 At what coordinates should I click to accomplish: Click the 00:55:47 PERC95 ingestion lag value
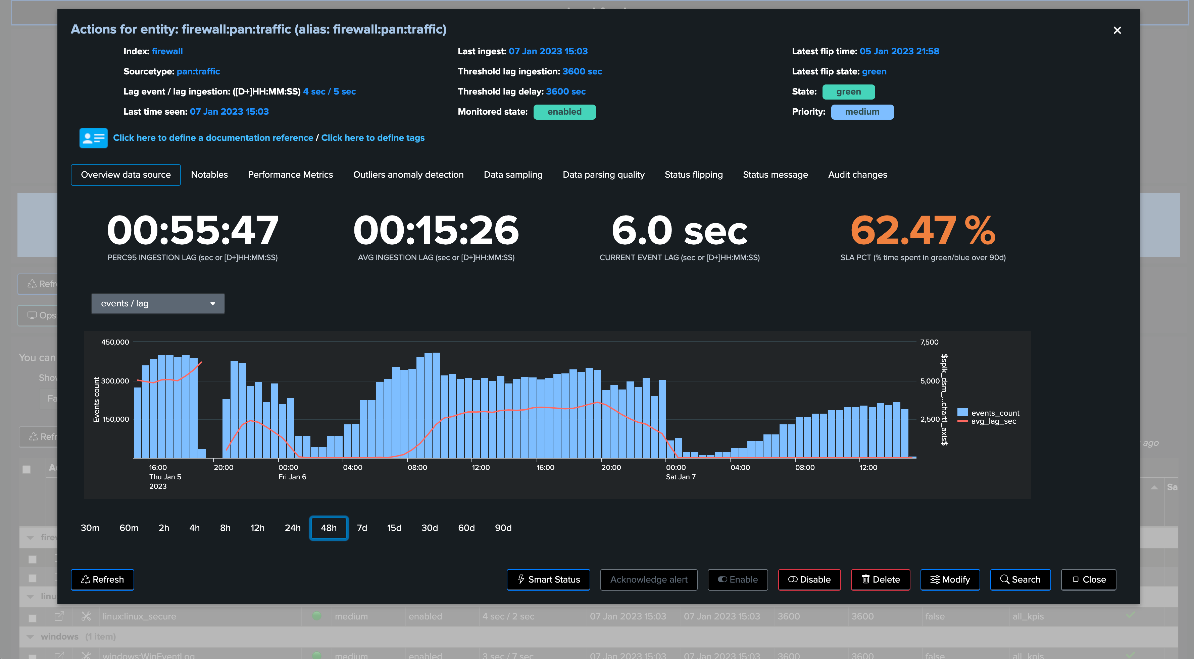click(192, 230)
